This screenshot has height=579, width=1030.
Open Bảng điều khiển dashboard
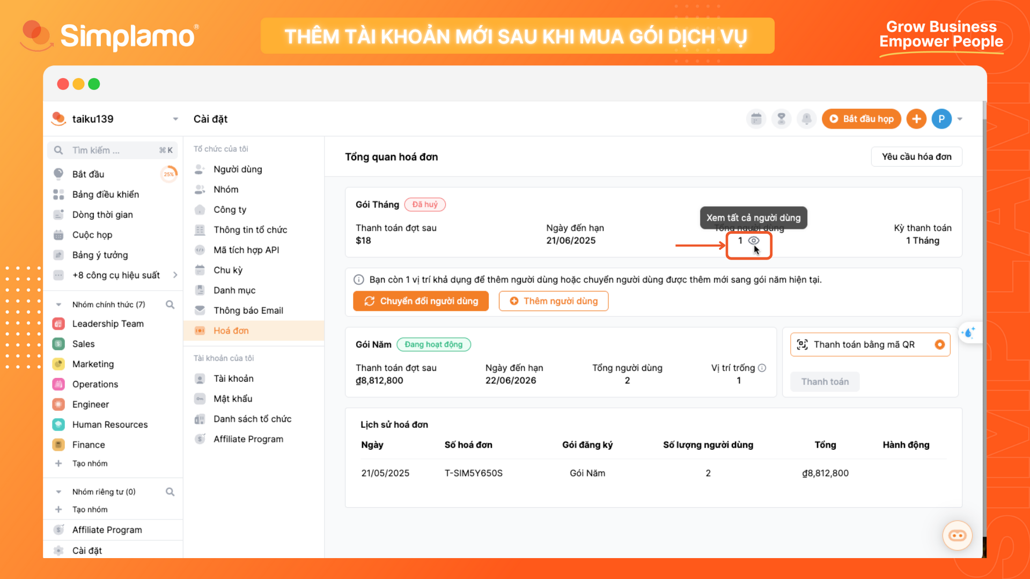106,194
